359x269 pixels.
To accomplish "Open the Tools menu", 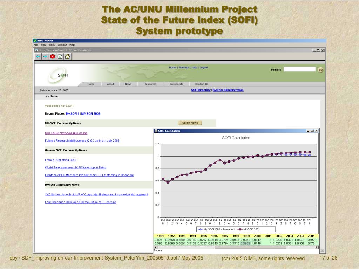I will (52, 45).
